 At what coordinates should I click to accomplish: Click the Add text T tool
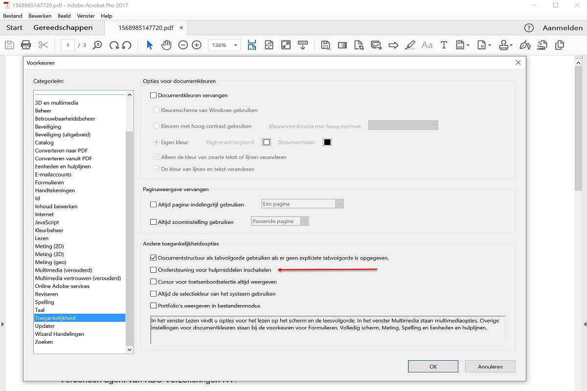444,45
